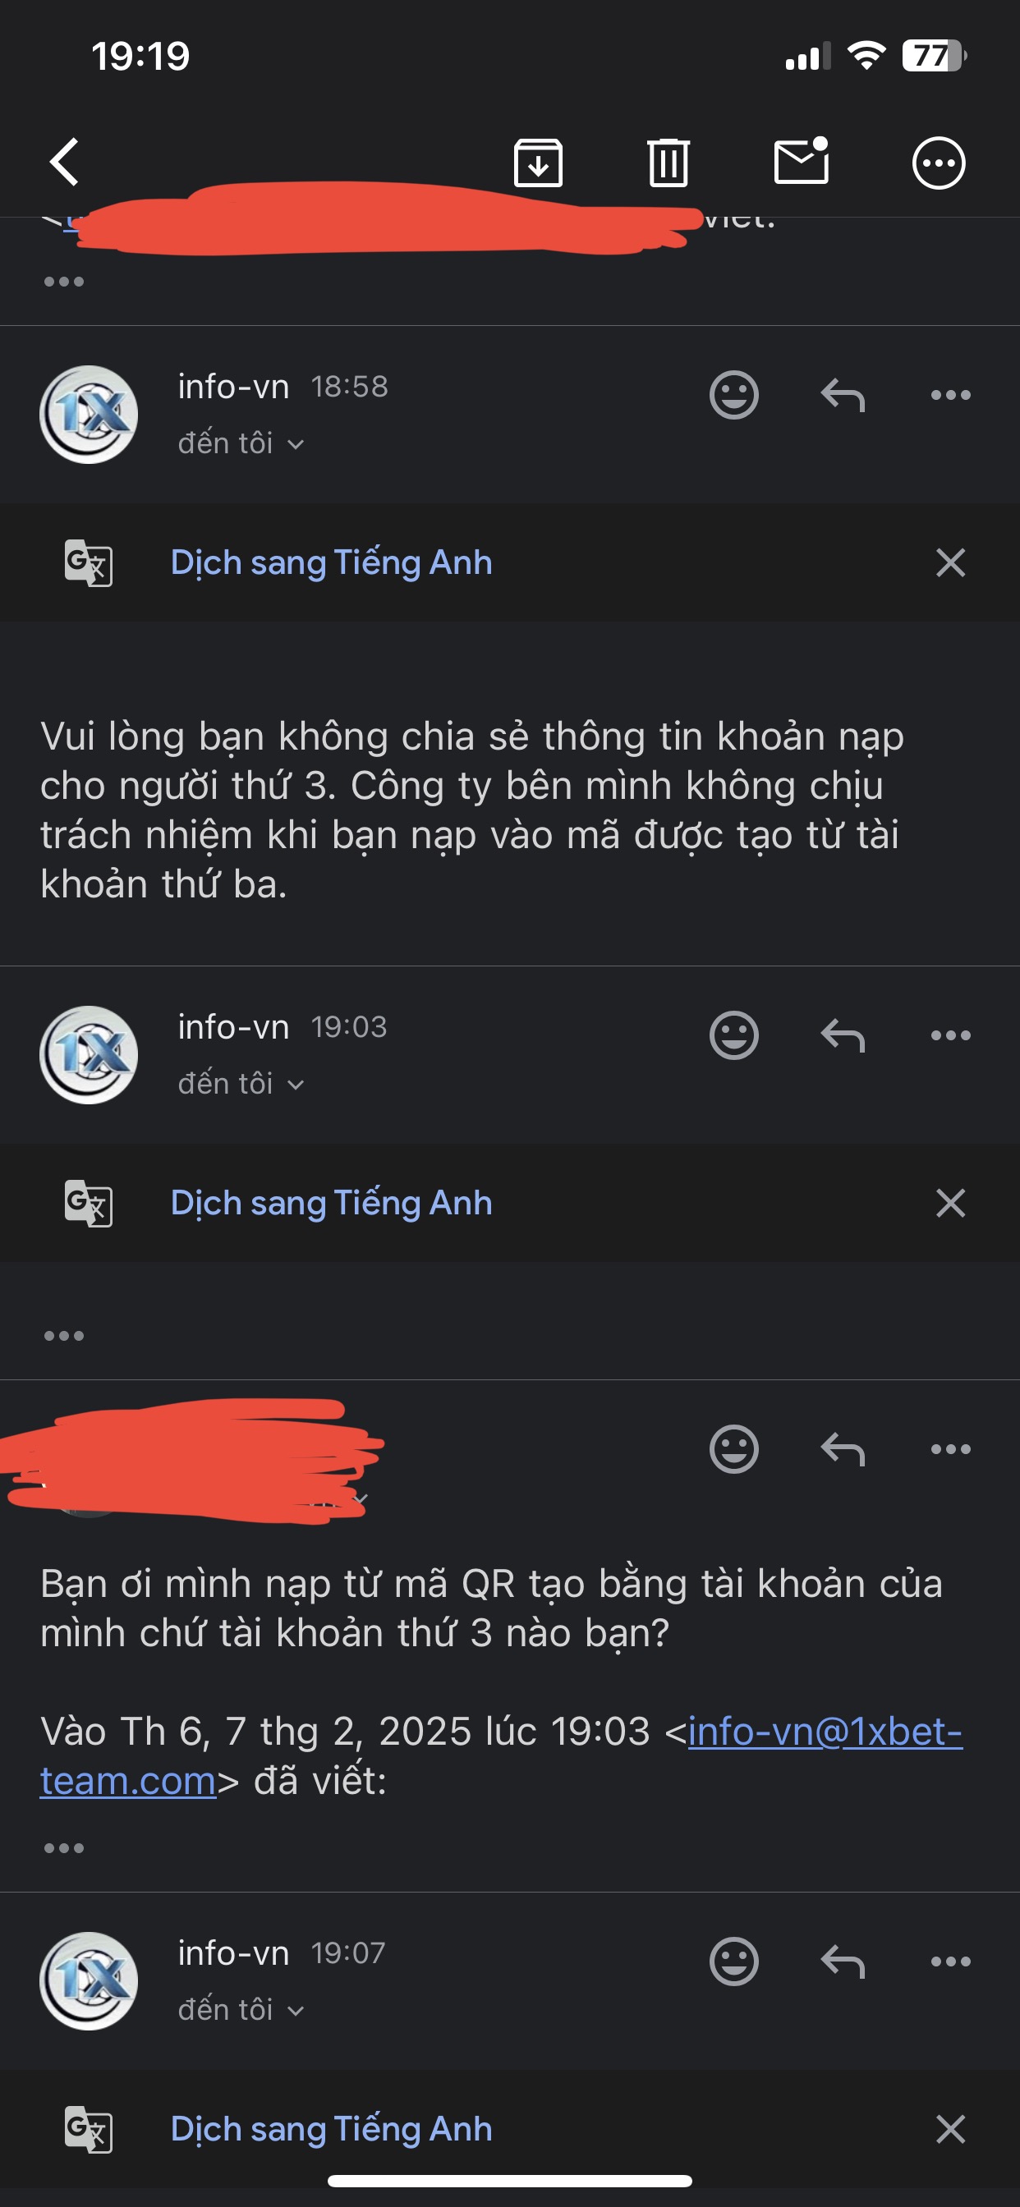
Task: Go back using the top-left arrow
Action: [x=65, y=161]
